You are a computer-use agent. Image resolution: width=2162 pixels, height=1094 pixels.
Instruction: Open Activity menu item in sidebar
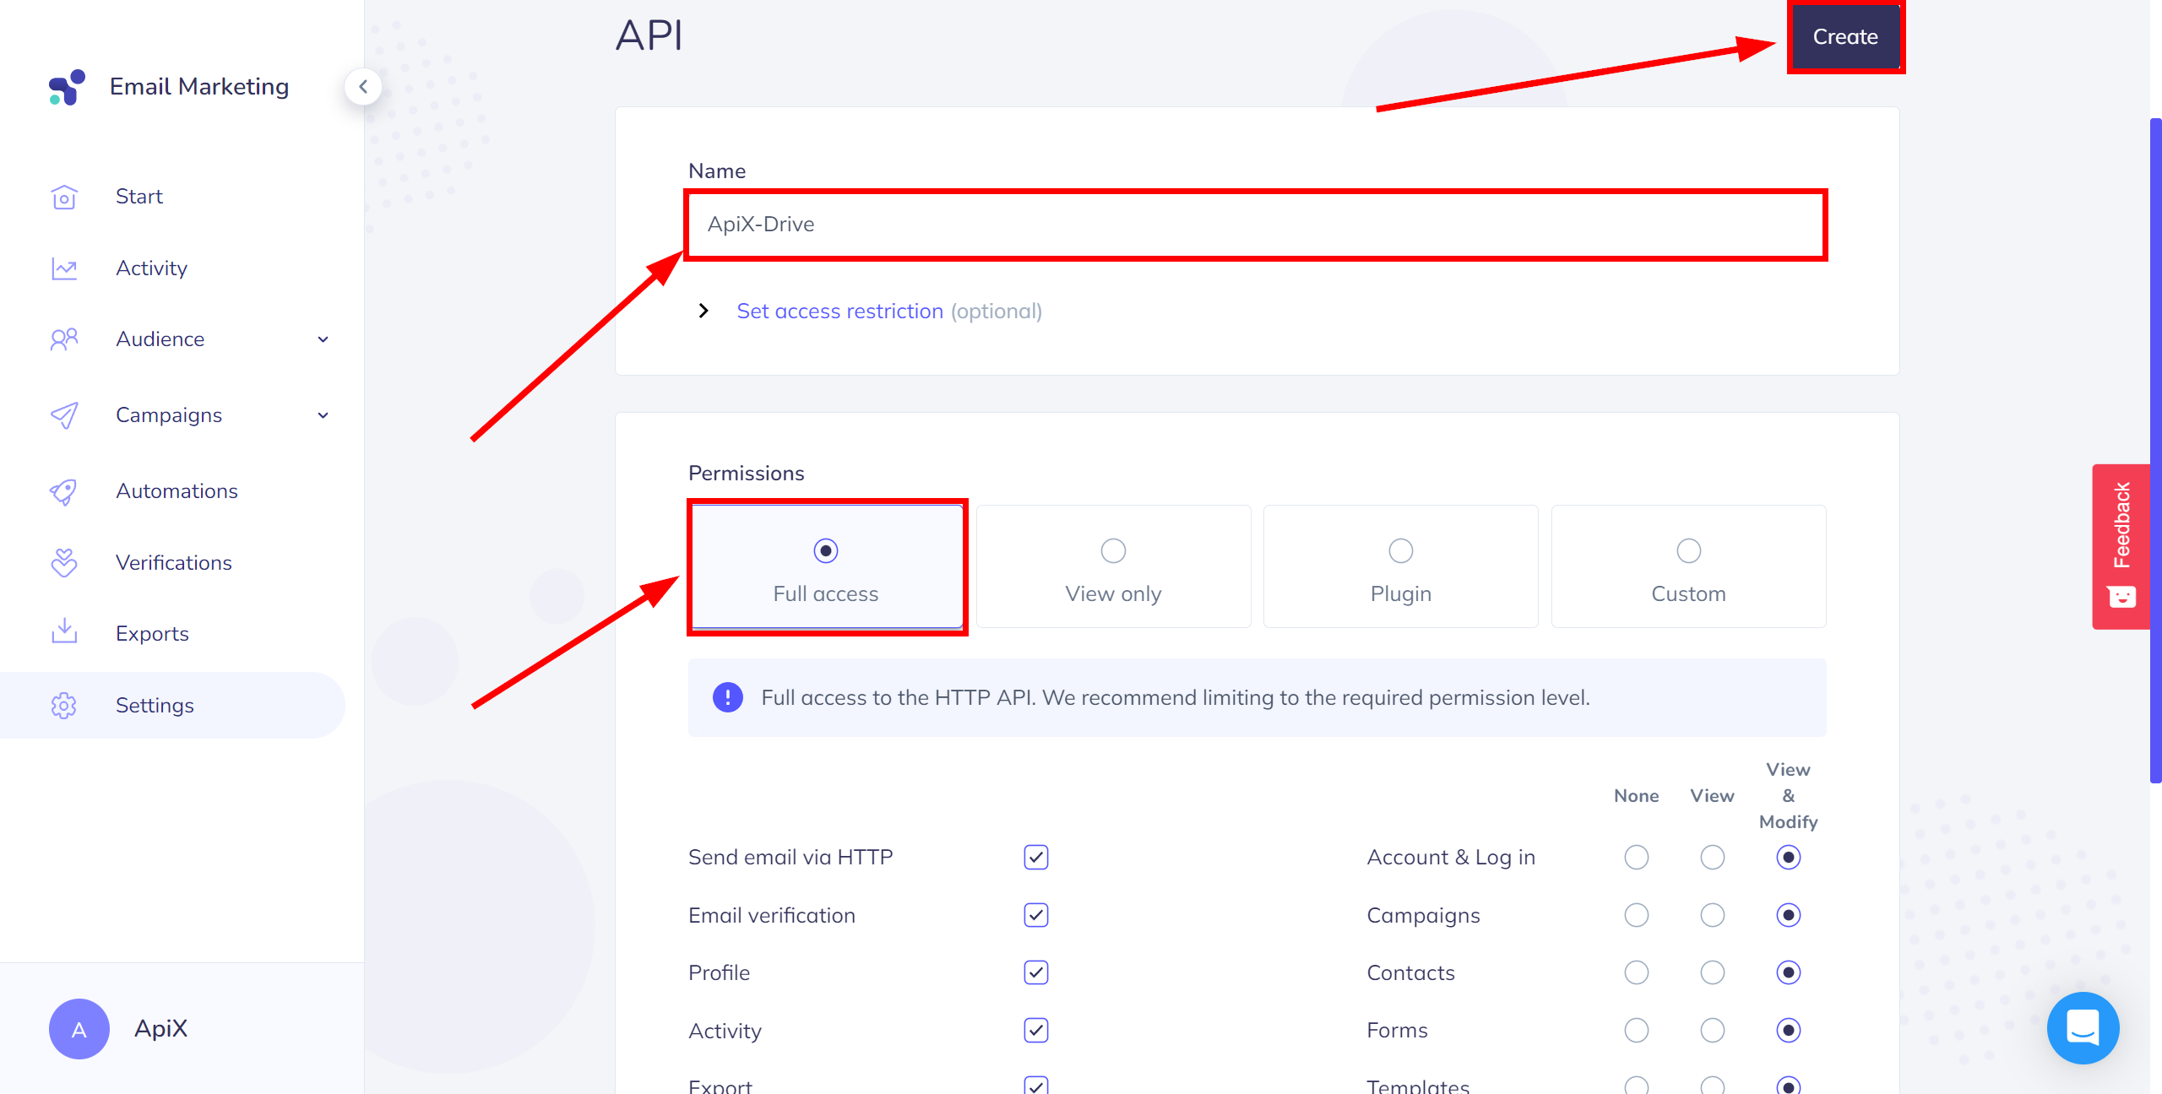click(x=152, y=267)
